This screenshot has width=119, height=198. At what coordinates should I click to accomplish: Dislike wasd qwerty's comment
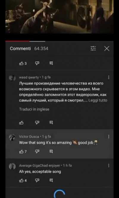click(x=37, y=122)
